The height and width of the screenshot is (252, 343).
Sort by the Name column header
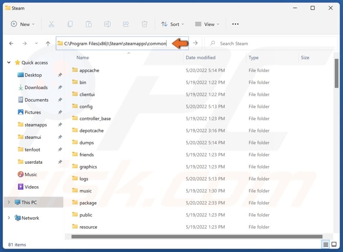coord(82,57)
